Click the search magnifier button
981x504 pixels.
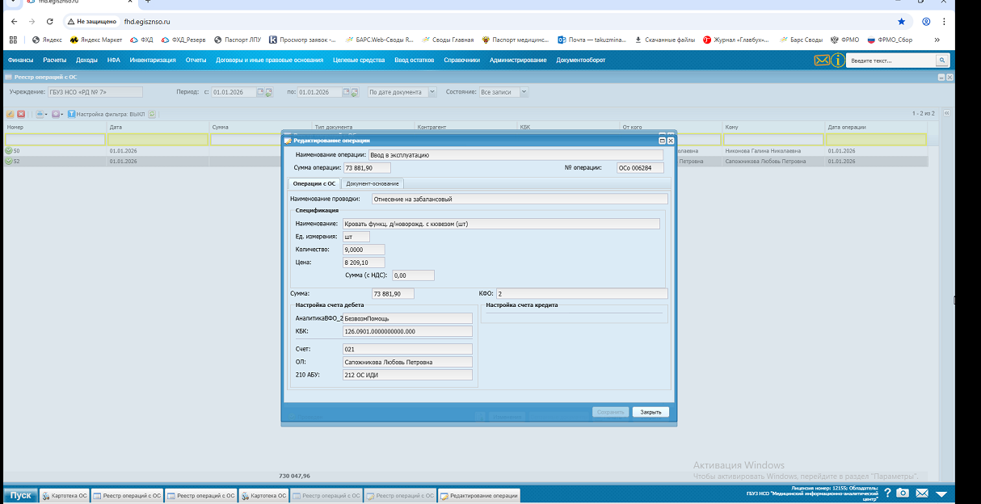pyautogui.click(x=941, y=60)
